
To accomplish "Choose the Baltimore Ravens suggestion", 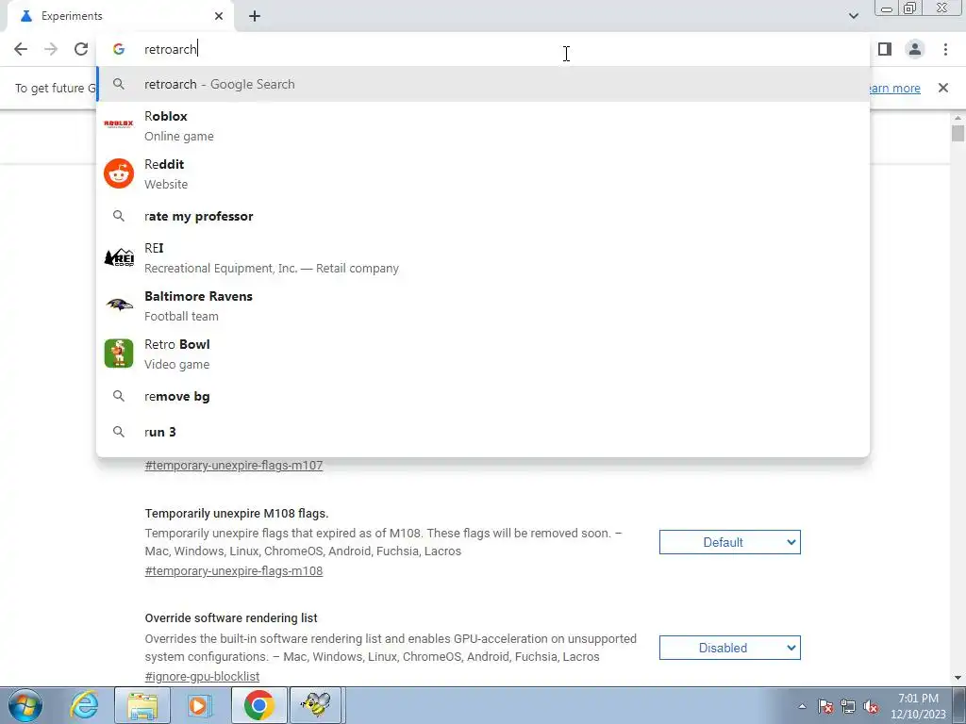I will coord(483,306).
